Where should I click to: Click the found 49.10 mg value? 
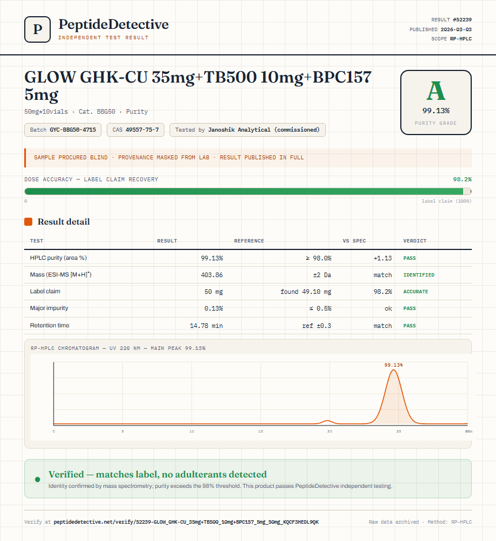pyautogui.click(x=306, y=292)
